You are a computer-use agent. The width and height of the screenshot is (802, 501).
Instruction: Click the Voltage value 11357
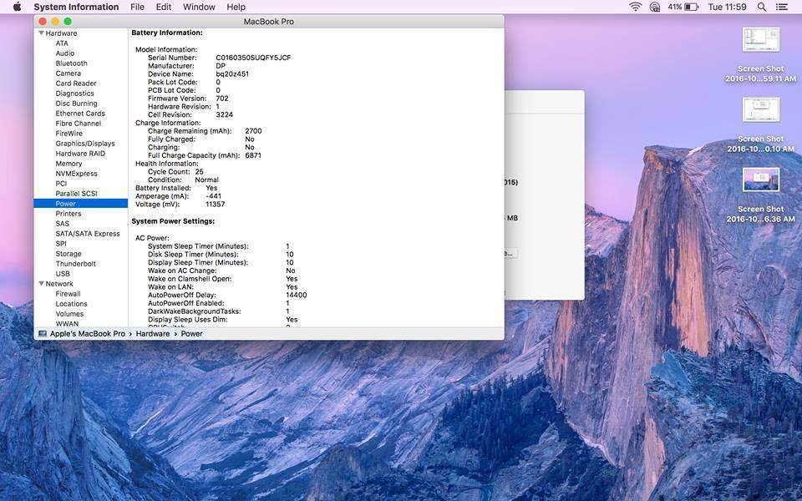216,205
